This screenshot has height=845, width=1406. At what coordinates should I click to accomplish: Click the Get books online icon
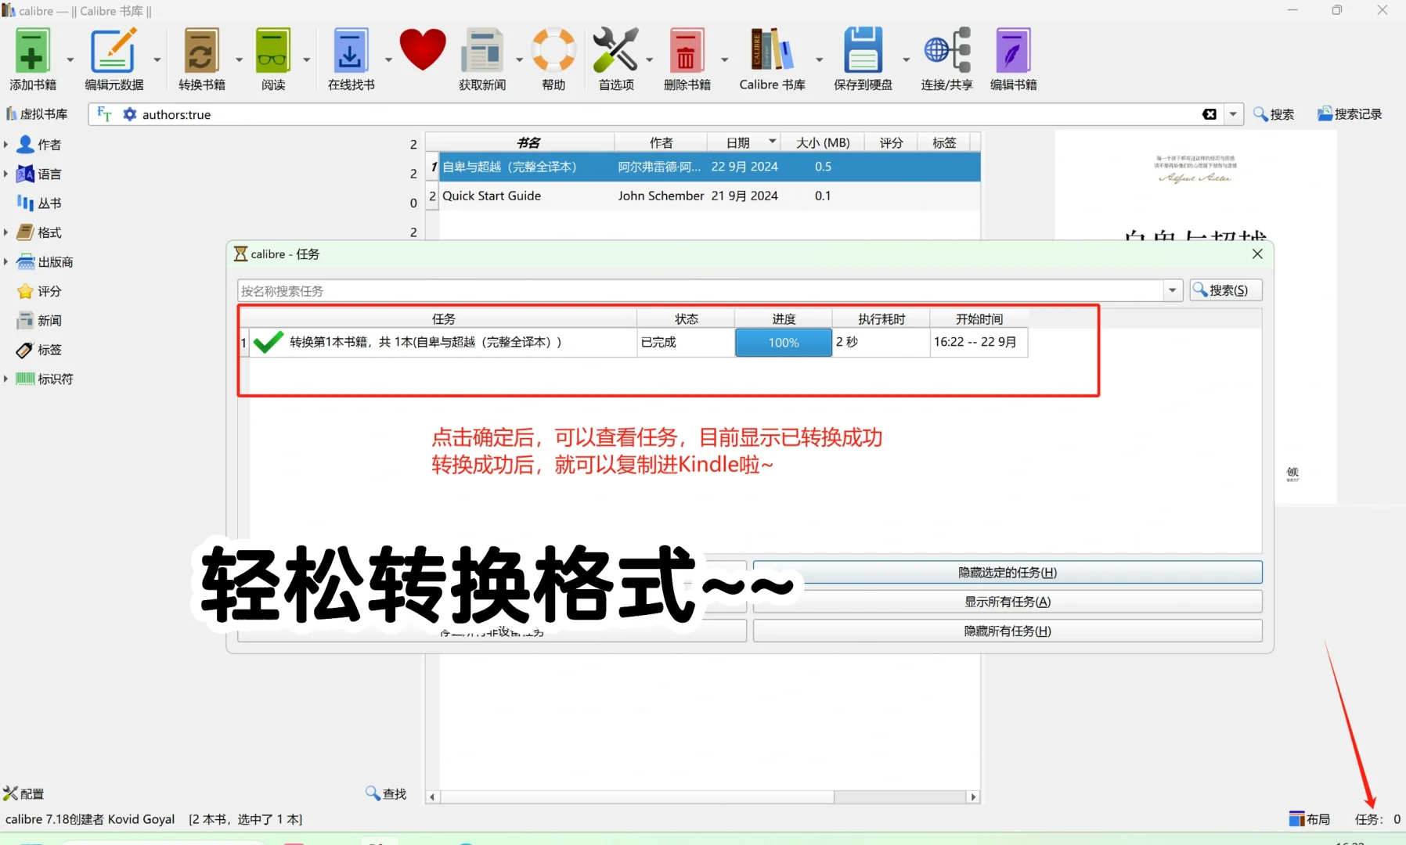[350, 51]
